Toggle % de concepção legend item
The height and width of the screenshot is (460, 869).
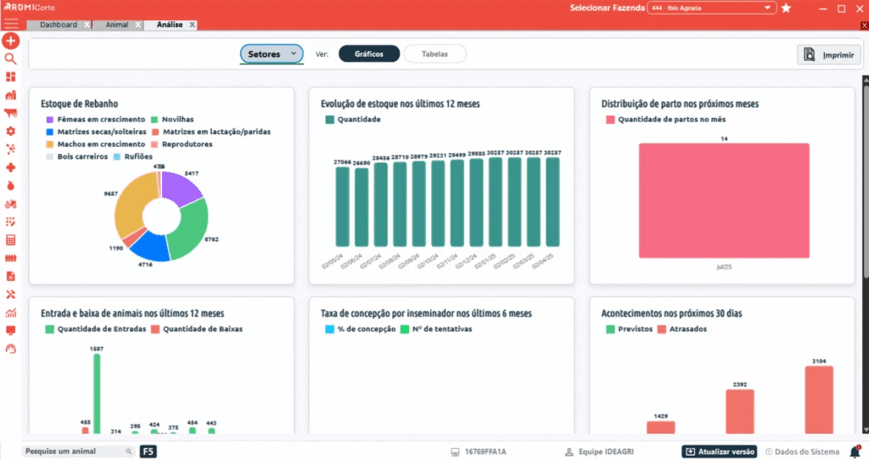coord(360,328)
